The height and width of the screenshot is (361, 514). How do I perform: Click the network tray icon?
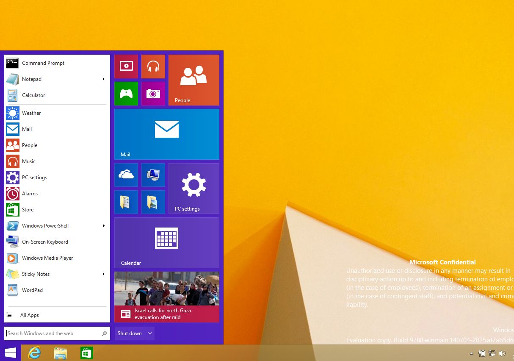492,353
